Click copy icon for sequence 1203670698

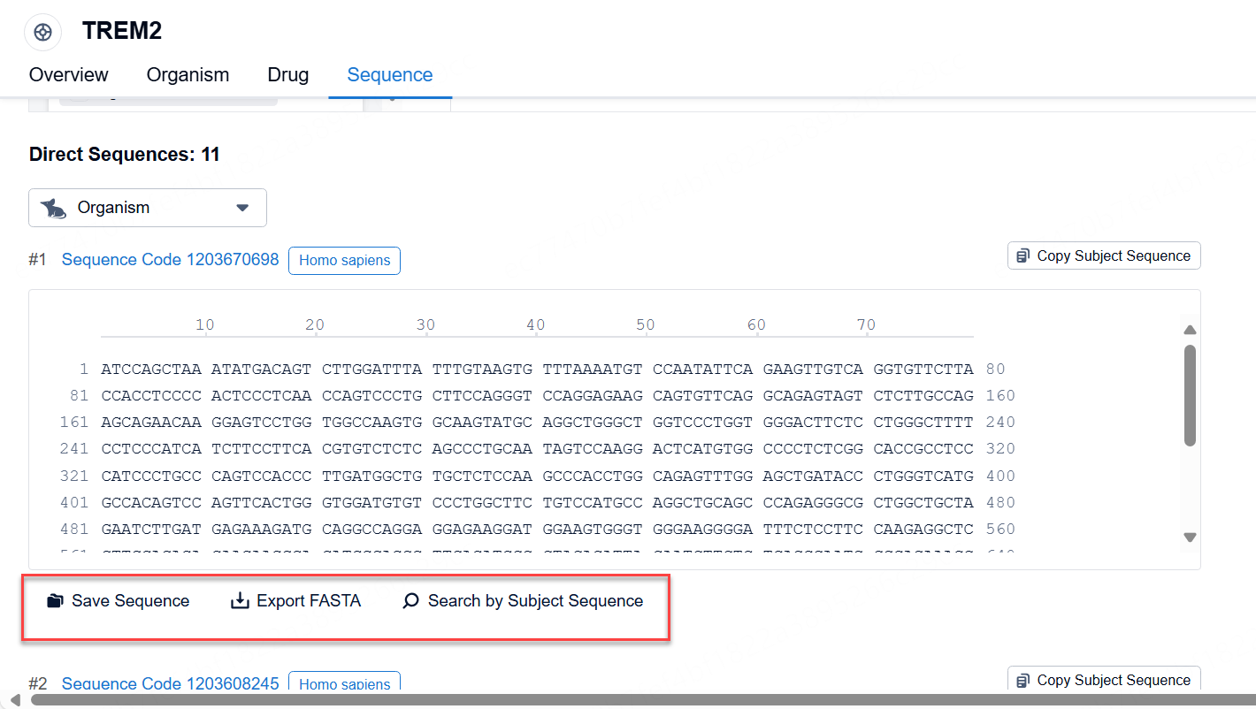tap(1022, 255)
